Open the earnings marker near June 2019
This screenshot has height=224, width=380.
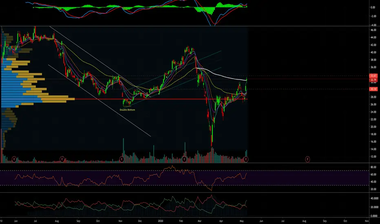[14, 159]
